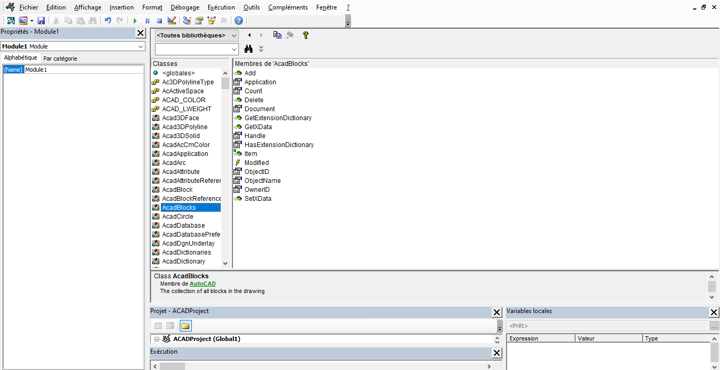Open the Exécution menu
This screenshot has width=720, height=370.
[x=221, y=7]
